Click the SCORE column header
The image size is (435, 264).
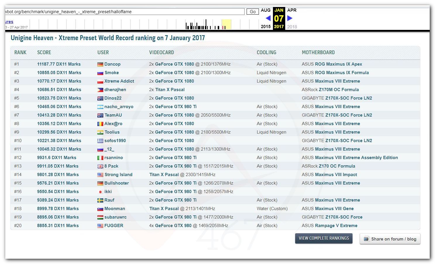[x=44, y=52]
